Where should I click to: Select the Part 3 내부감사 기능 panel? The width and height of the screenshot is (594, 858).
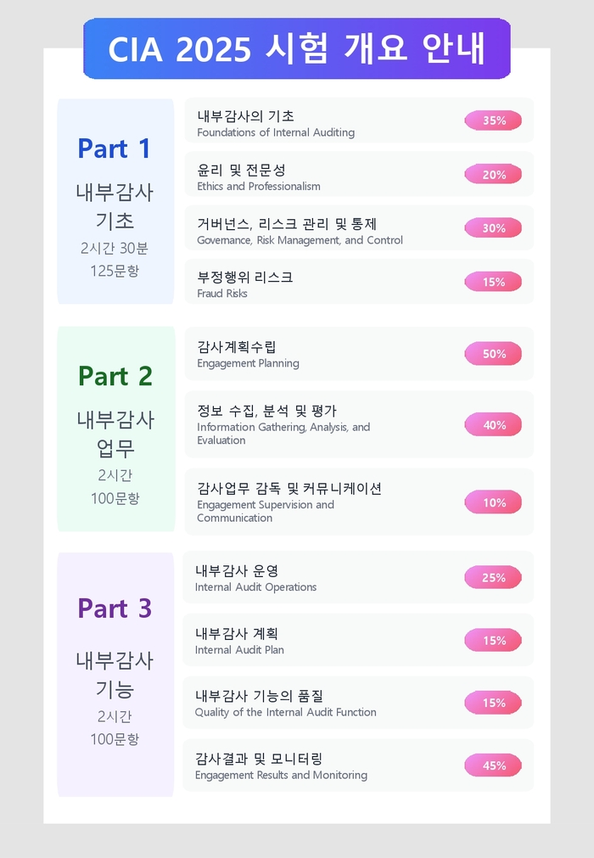tap(115, 675)
